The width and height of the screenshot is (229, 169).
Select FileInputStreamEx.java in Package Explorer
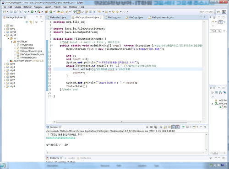point(29,51)
